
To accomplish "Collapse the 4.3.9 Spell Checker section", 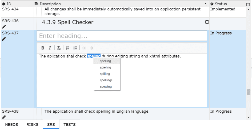I will (x=207, y=22).
